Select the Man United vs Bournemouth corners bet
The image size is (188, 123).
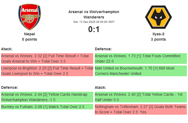(x=140, y=71)
